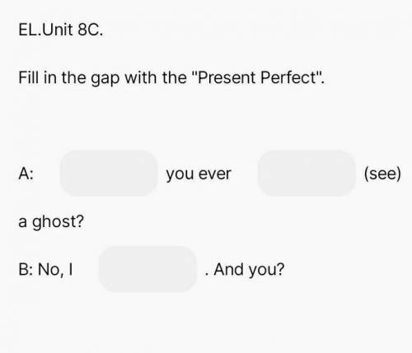Image resolution: width=412 pixels, height=353 pixels.
Task: Click the "(see)" verb hint
Action: pyautogui.click(x=382, y=174)
